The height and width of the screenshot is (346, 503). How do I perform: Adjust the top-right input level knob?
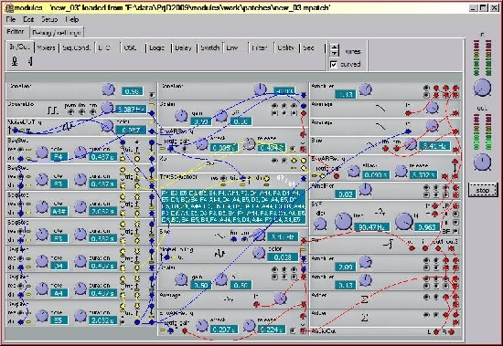pos(482,88)
